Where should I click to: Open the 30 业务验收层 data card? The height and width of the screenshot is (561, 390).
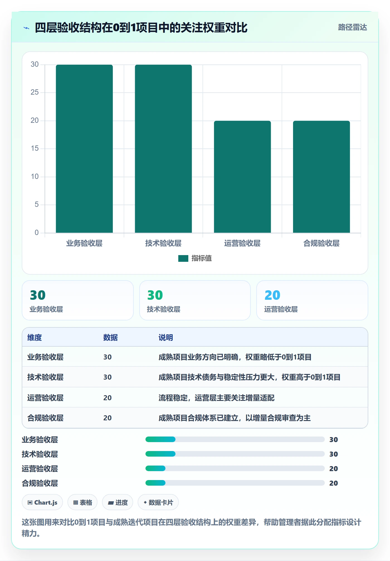pyautogui.click(x=78, y=300)
